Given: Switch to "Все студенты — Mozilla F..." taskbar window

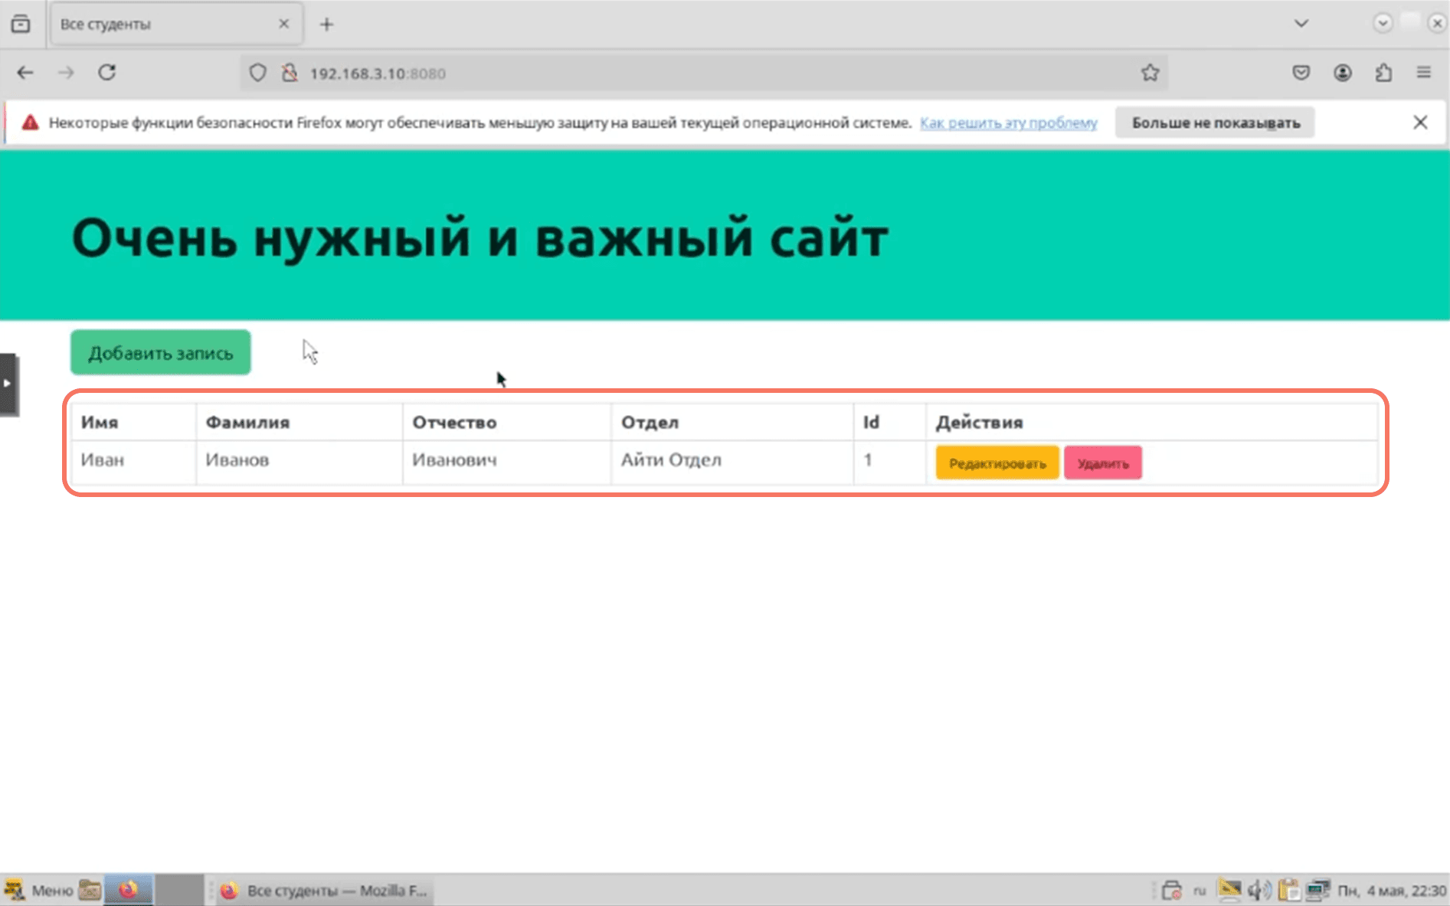Looking at the screenshot, I should [323, 891].
